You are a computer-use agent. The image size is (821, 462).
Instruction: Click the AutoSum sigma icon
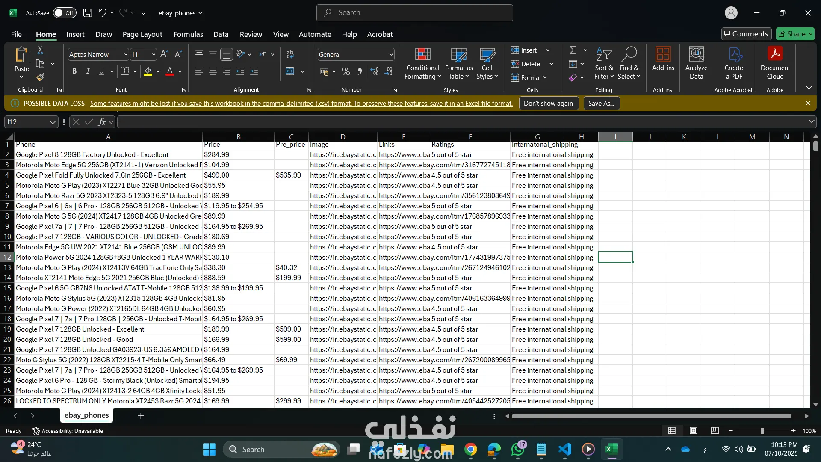[x=573, y=50]
